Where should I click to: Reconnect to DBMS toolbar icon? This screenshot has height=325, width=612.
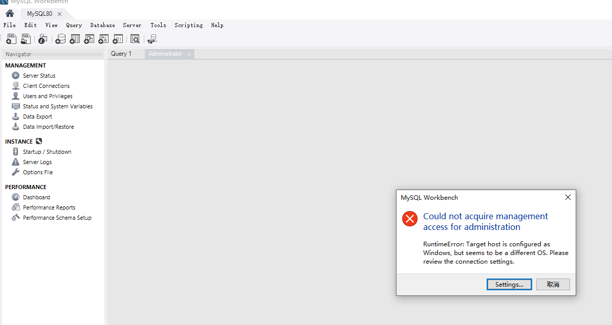[x=152, y=39]
